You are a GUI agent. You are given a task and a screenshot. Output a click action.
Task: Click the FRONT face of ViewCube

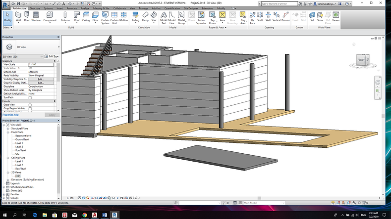pos(361,60)
